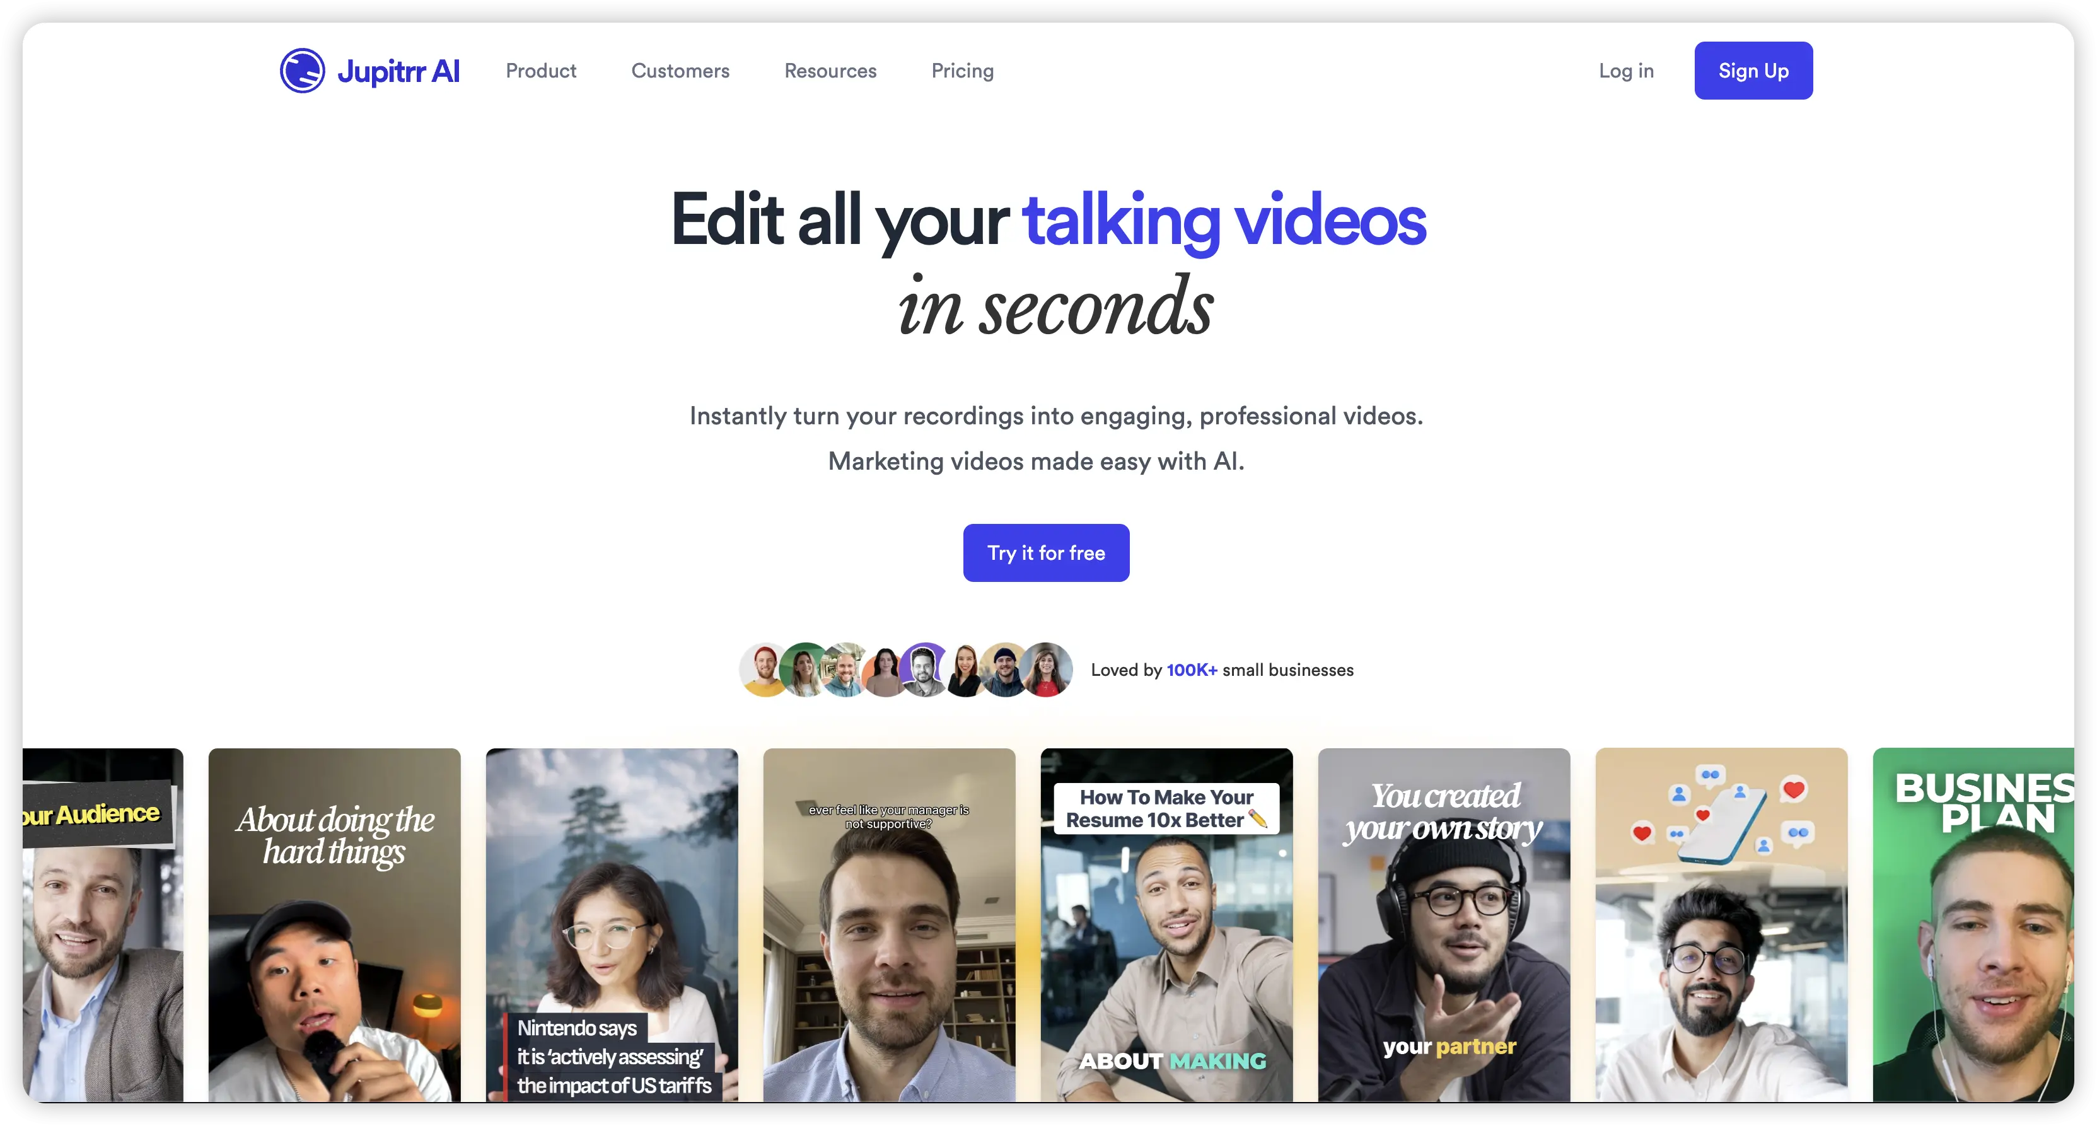This screenshot has height=1126, width=2097.
Task: Open the Customers menu
Action: pos(680,71)
